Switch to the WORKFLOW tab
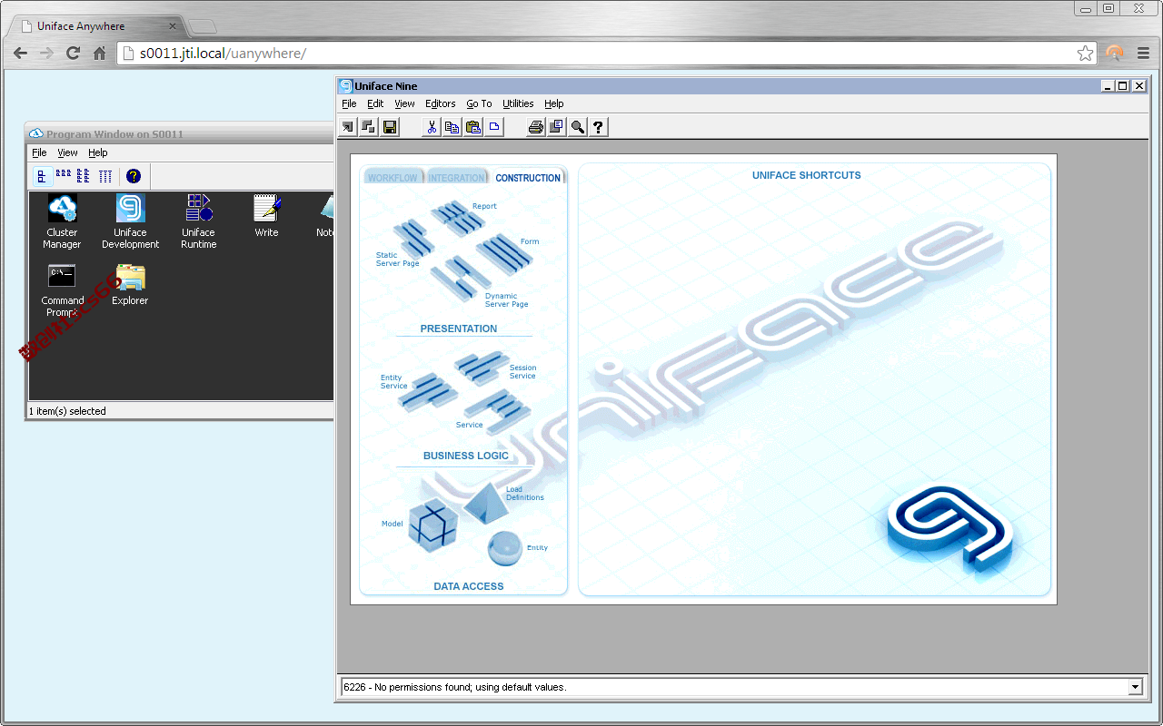The image size is (1163, 726). click(393, 178)
